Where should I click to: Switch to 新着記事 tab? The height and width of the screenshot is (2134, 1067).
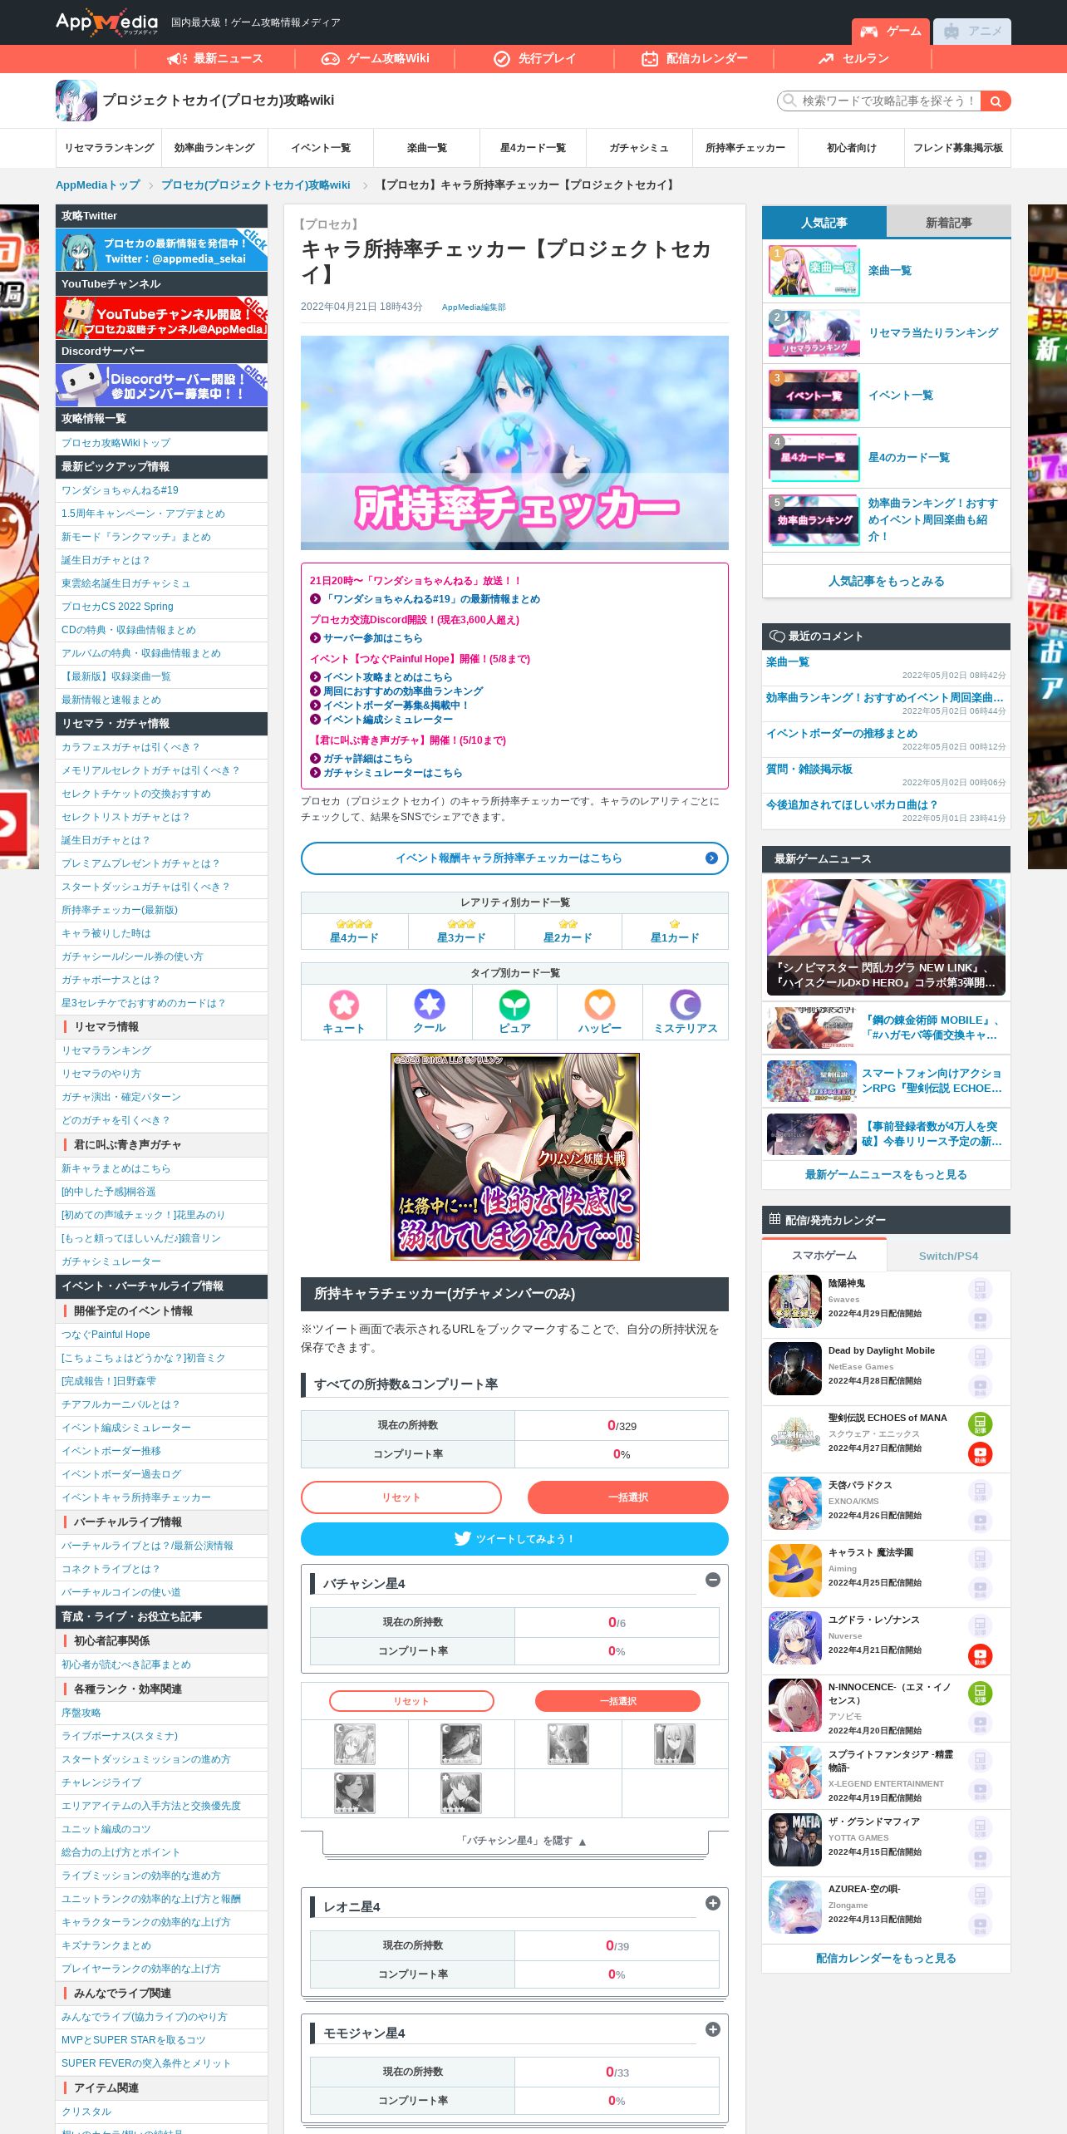949,223
